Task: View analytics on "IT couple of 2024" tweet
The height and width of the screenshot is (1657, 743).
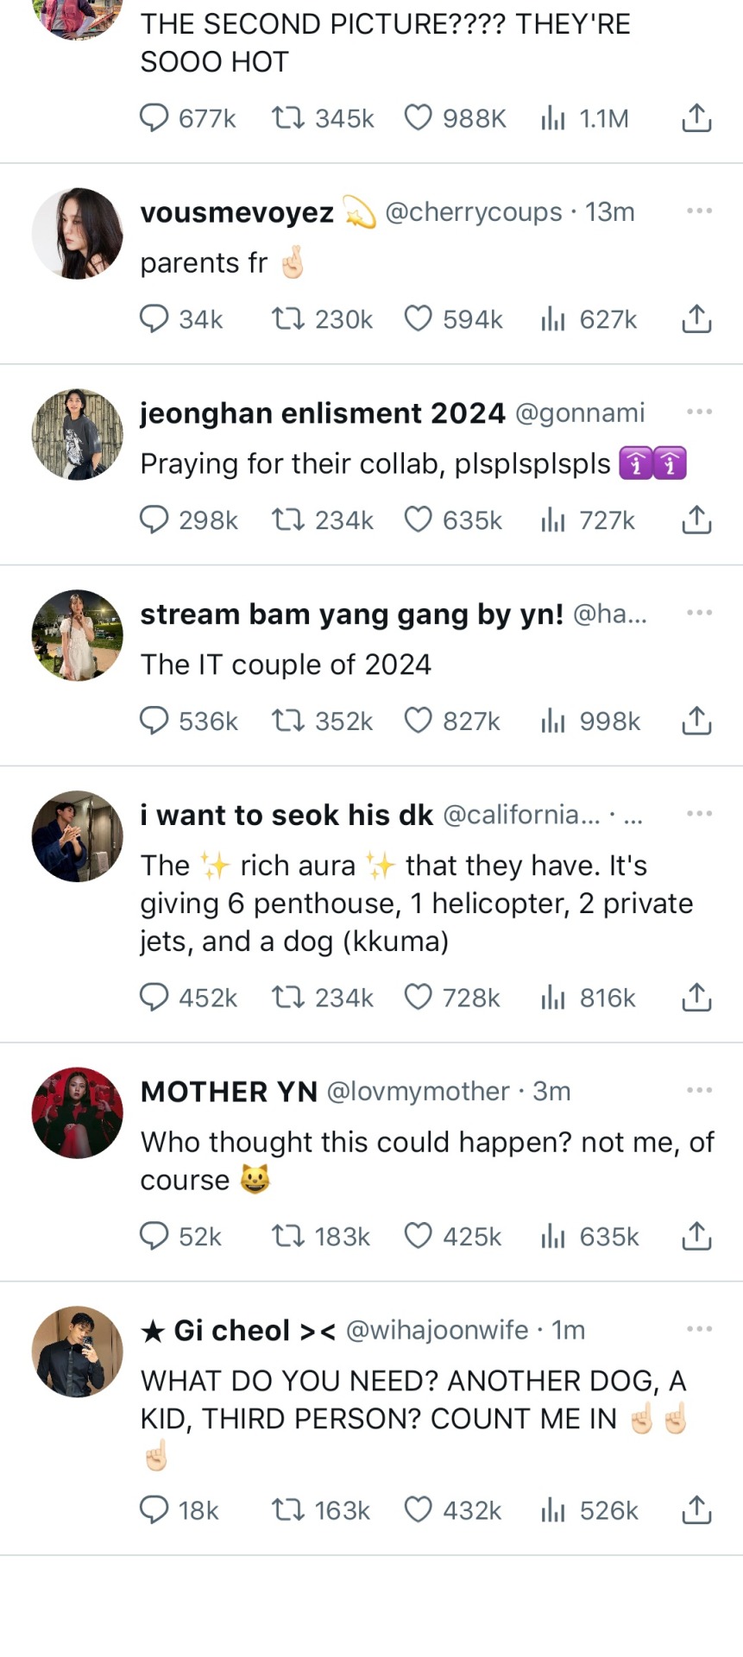Action: [552, 721]
